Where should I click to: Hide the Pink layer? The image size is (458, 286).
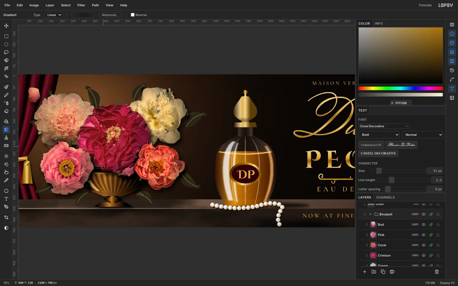(x=424, y=235)
